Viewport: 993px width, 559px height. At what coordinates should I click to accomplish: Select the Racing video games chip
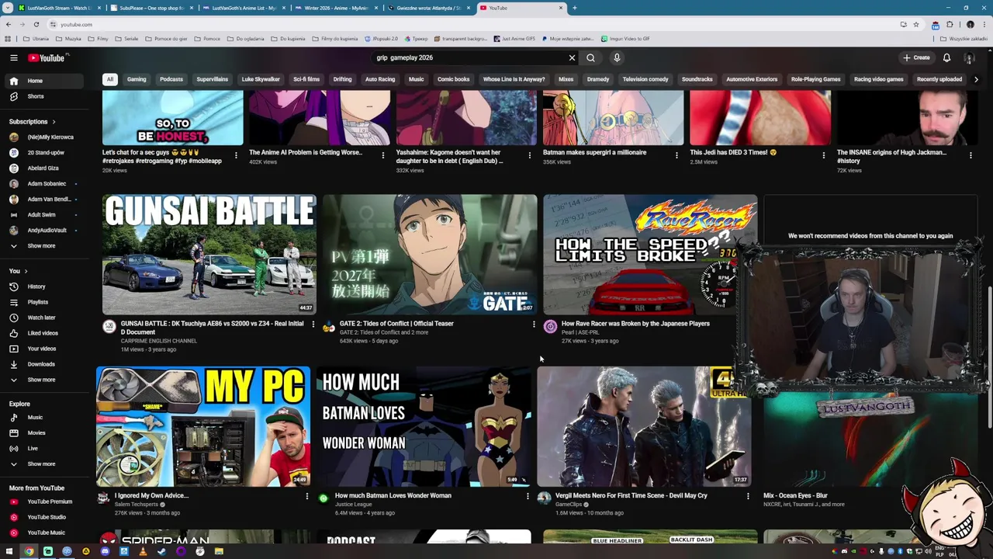coord(878,79)
